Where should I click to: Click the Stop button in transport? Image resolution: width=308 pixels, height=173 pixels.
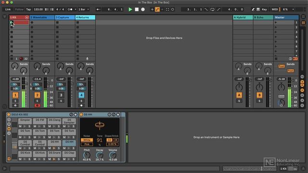coord(137,10)
